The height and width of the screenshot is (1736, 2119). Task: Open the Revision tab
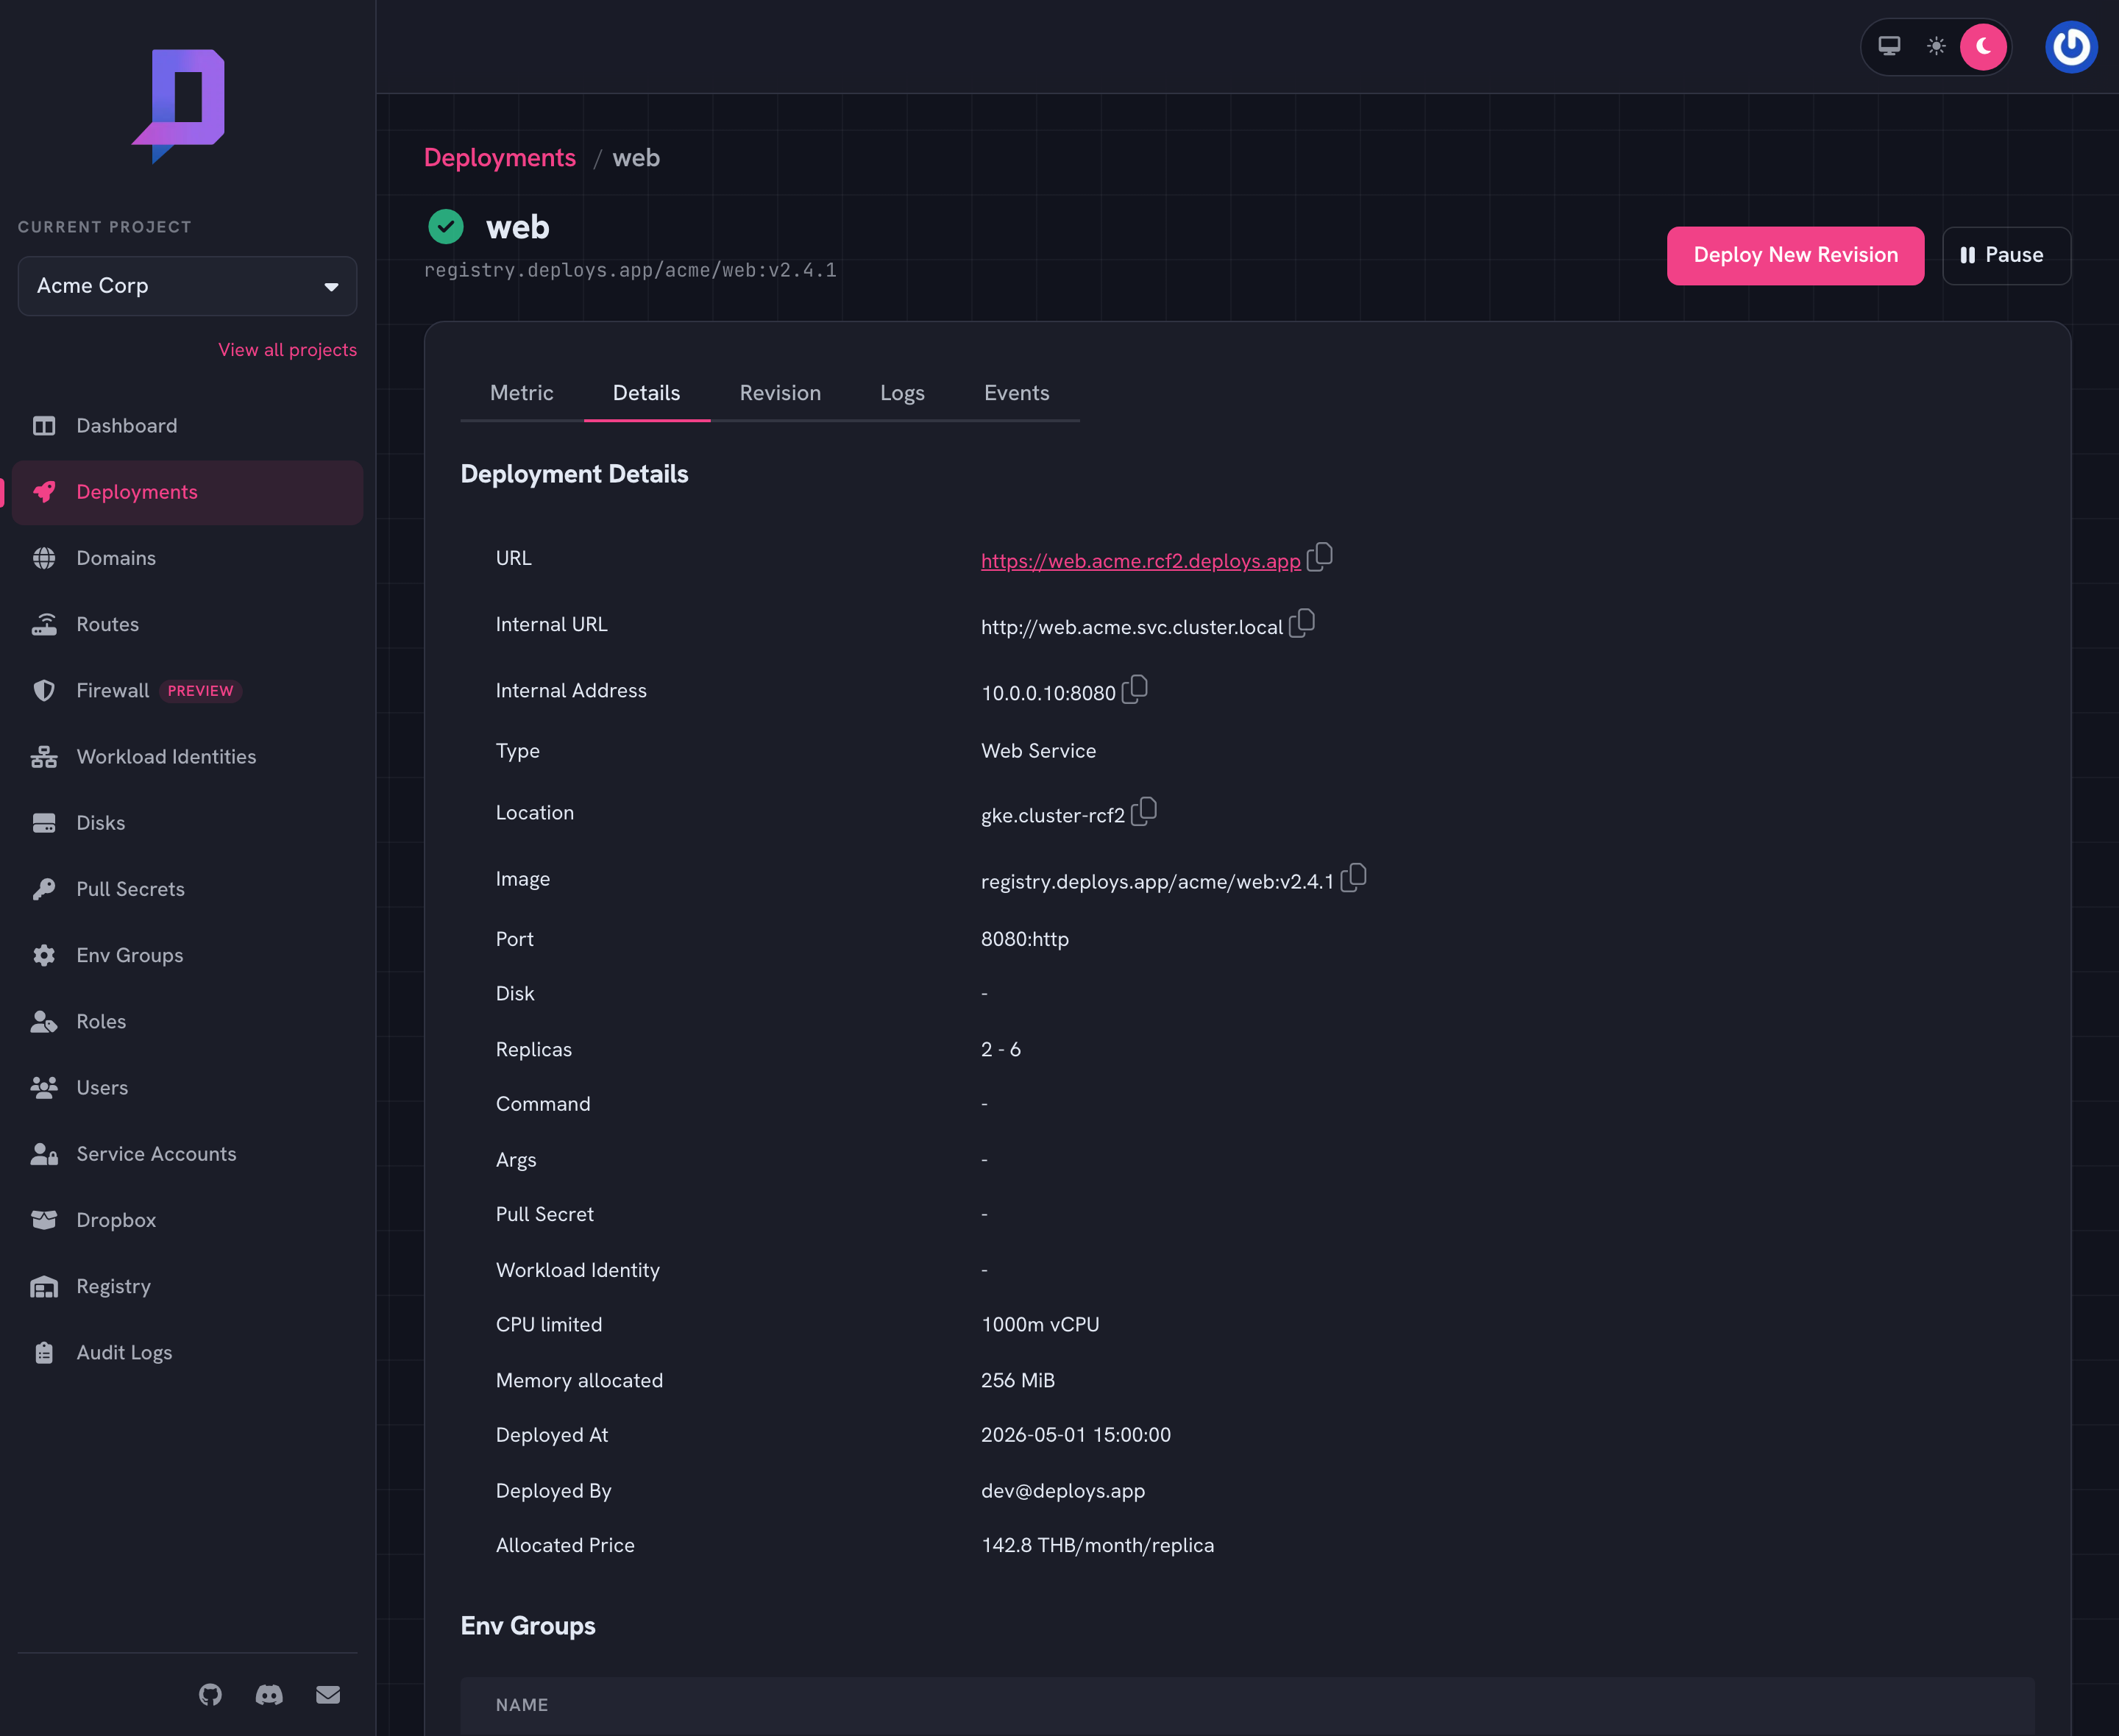click(x=780, y=393)
